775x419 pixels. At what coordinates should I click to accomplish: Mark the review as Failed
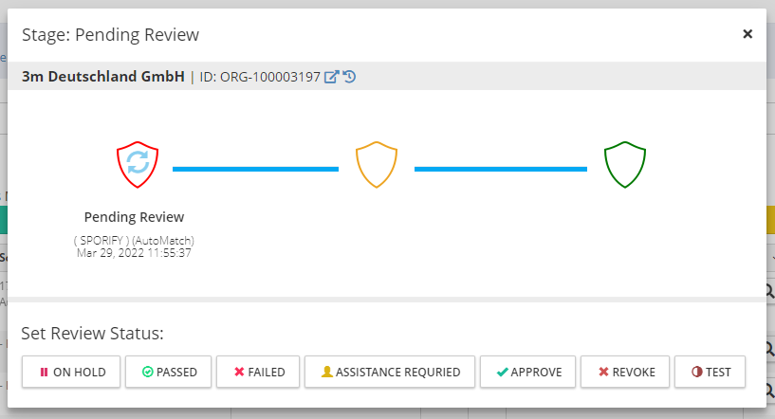[x=259, y=372]
